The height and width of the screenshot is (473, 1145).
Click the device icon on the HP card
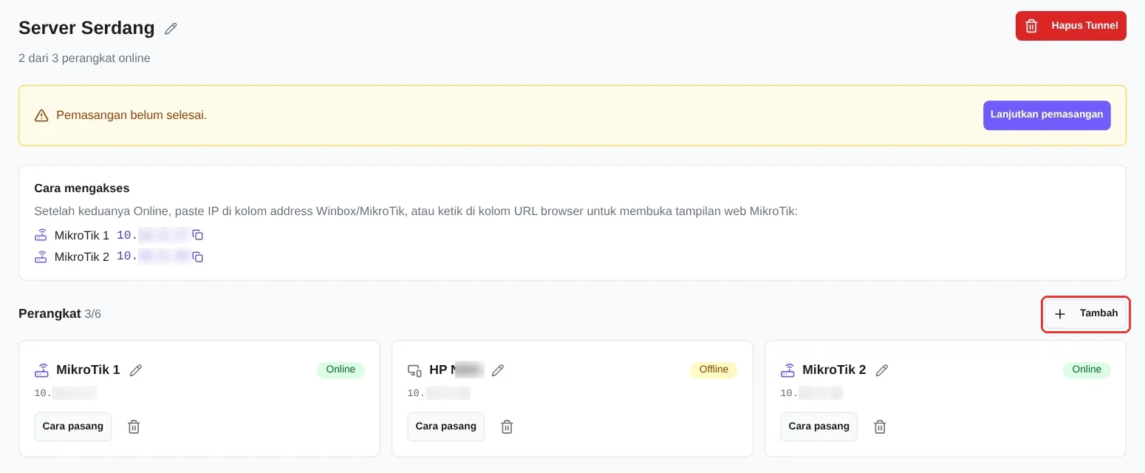(x=414, y=370)
